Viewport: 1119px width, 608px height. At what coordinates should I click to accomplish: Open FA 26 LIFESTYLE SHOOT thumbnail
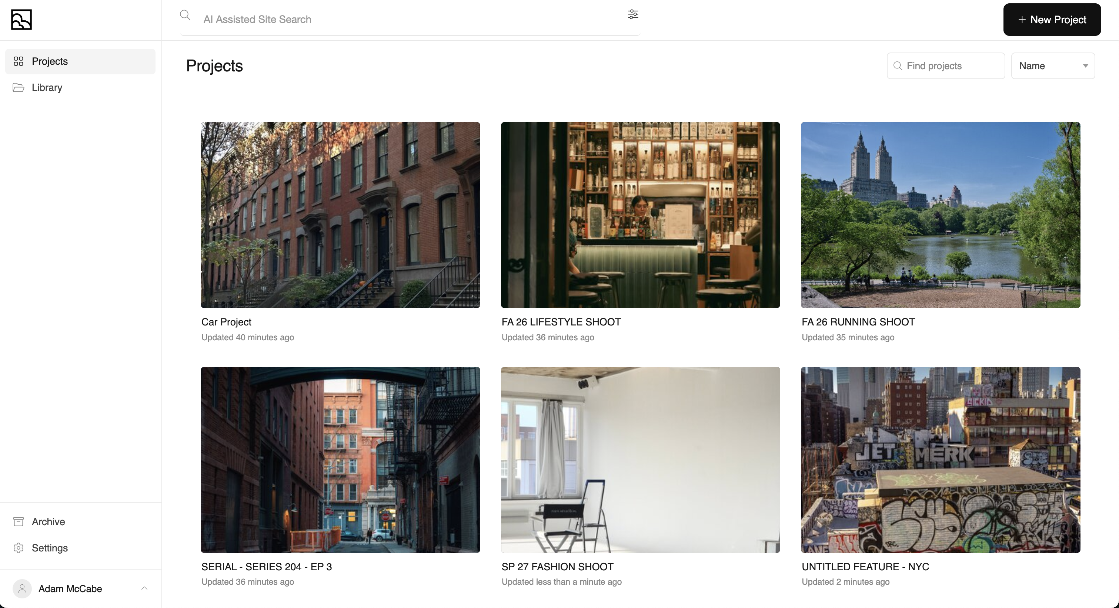pyautogui.click(x=640, y=215)
